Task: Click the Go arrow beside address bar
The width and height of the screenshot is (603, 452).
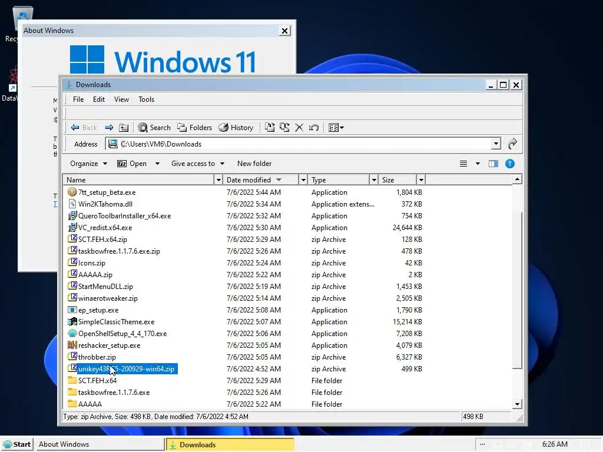Action: (x=512, y=144)
